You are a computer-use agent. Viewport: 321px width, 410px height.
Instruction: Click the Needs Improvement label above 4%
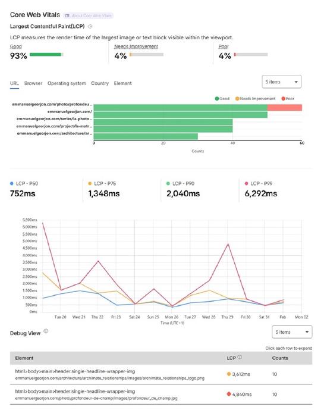136,46
